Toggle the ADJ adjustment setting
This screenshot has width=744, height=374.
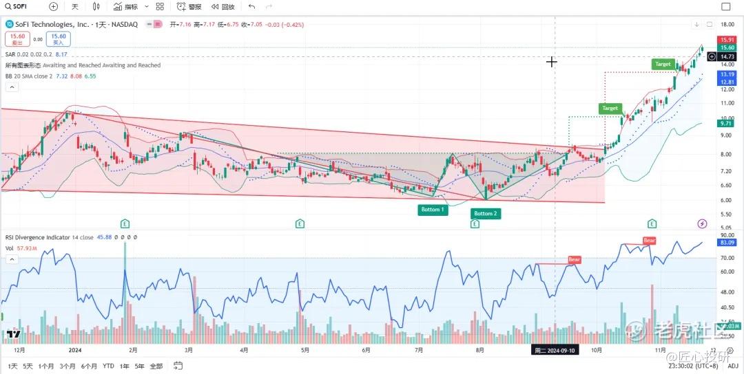(732, 366)
